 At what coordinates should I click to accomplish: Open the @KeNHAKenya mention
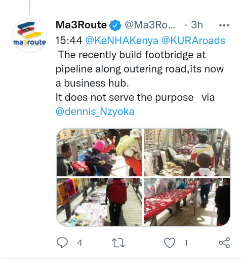(x=122, y=41)
